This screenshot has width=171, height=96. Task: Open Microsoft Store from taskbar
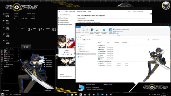72,94
